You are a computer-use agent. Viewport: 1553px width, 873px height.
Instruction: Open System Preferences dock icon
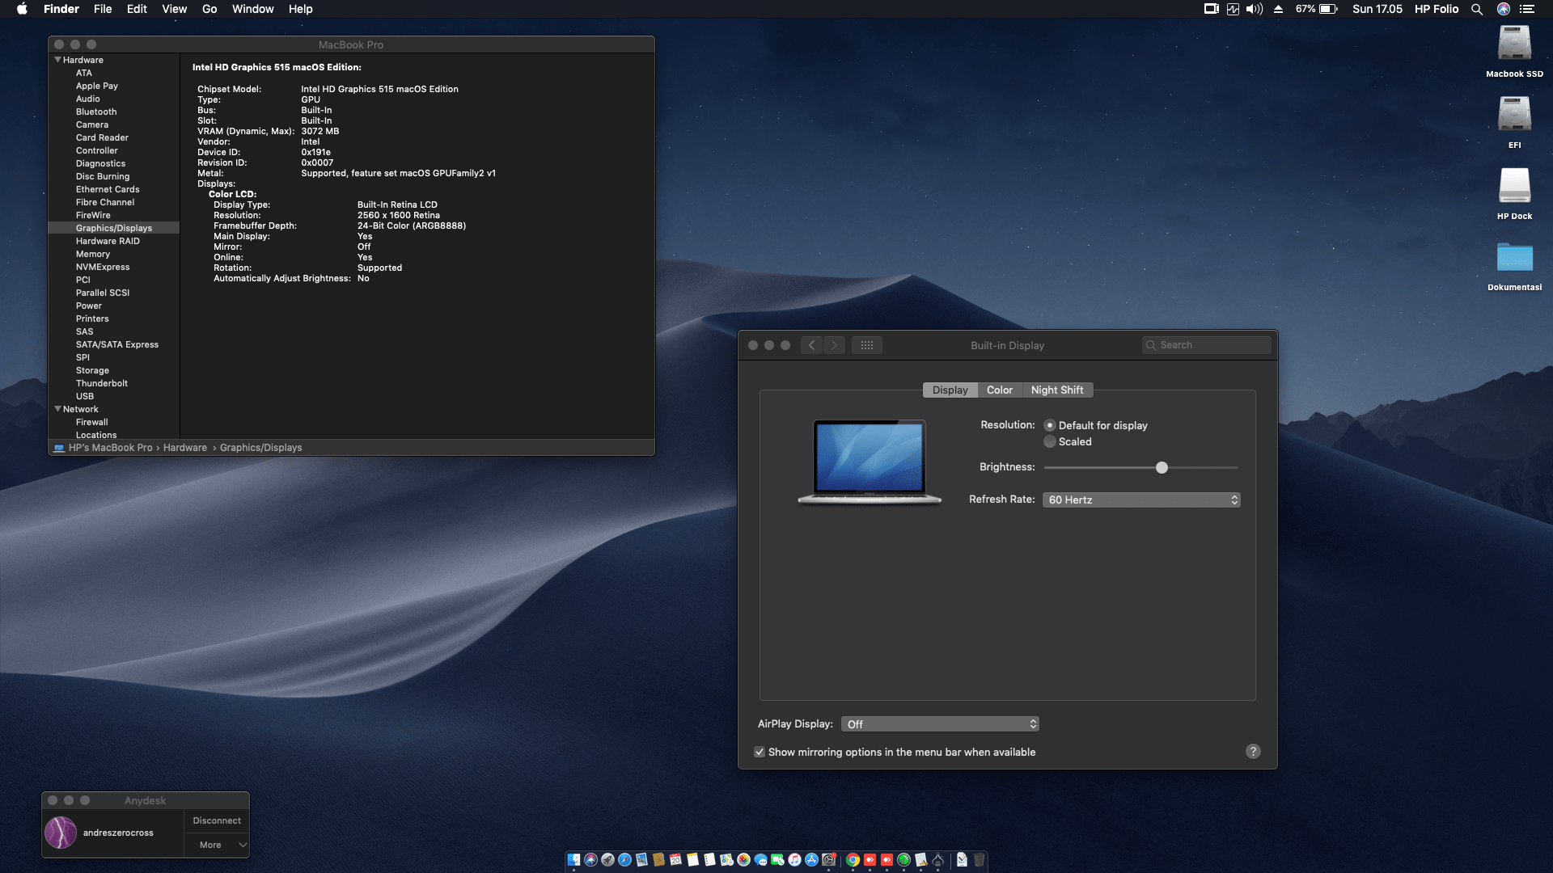[828, 859]
